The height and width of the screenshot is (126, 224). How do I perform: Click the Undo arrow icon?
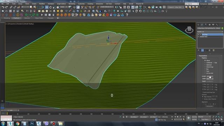3,7
